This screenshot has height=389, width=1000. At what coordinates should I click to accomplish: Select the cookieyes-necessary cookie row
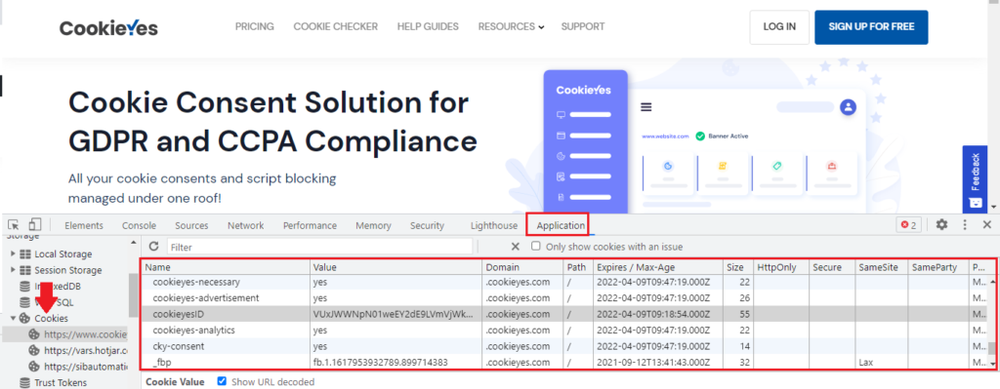[x=564, y=282]
